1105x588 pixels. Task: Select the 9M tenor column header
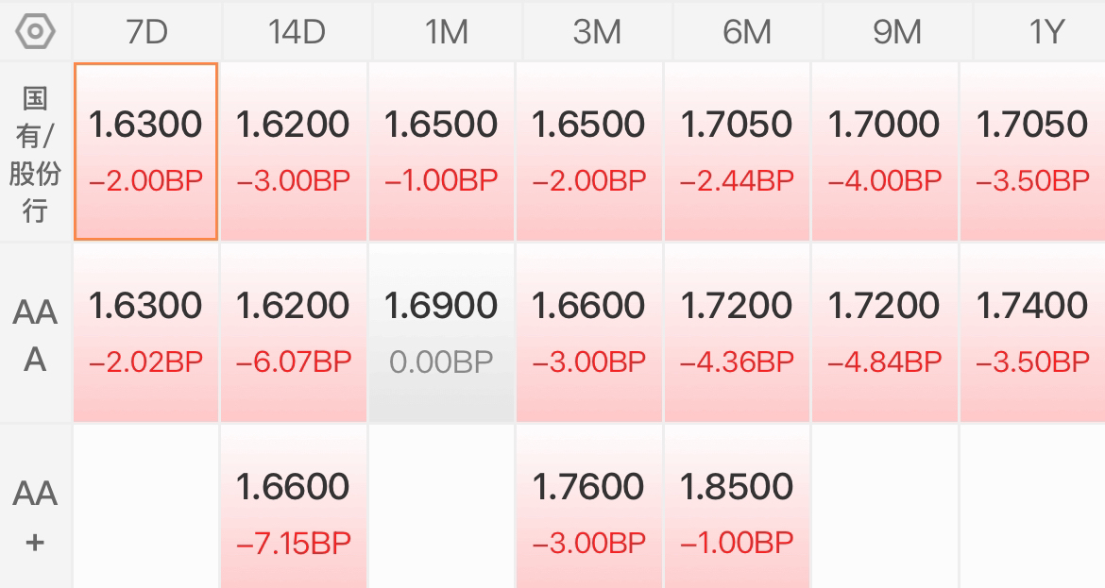click(897, 32)
